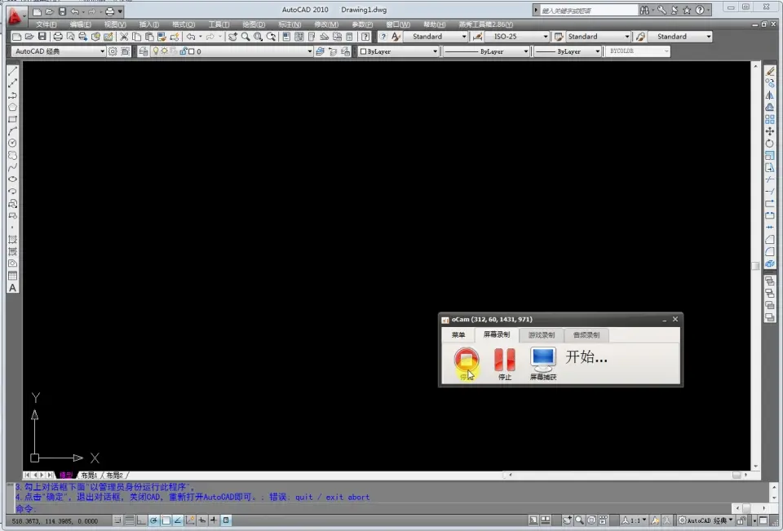This screenshot has height=531, width=783.
Task: Open the 格式(O) menu
Action: point(184,24)
